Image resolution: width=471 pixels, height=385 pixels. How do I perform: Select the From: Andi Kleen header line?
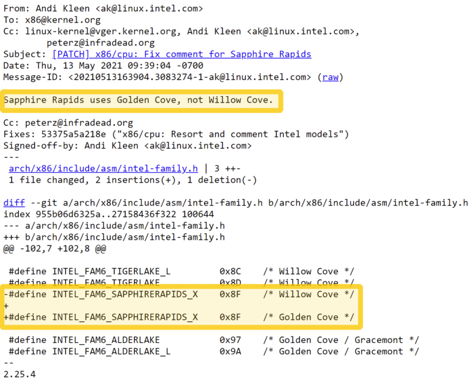tap(103, 8)
